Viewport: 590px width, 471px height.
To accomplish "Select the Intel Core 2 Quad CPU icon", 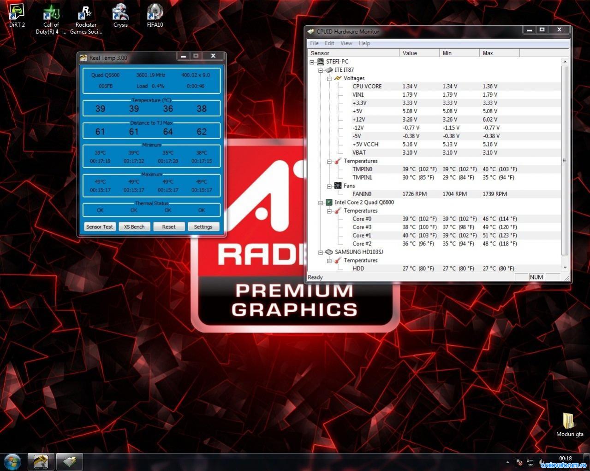I will (329, 203).
